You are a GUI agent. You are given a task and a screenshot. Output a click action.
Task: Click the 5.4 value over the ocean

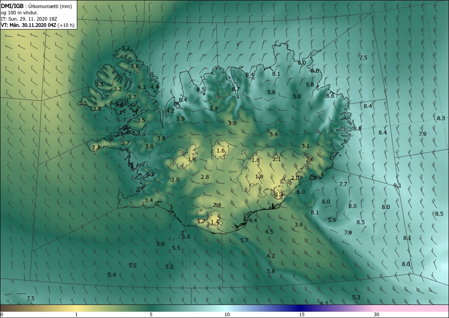(112, 275)
